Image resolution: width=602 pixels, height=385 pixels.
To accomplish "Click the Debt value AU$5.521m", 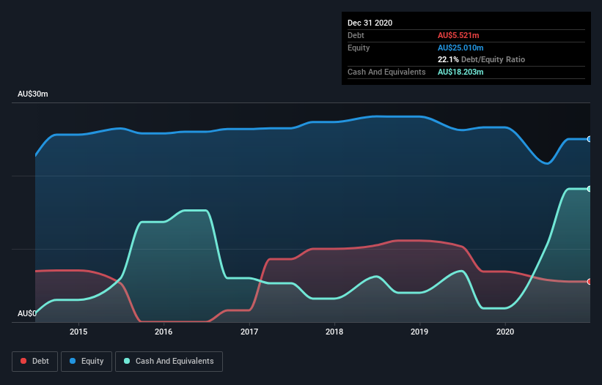I will [x=458, y=35].
